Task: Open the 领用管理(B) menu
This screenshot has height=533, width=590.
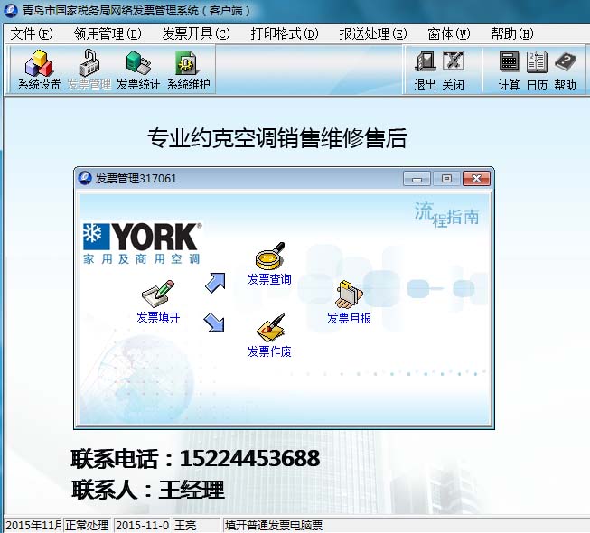Action: (x=108, y=33)
